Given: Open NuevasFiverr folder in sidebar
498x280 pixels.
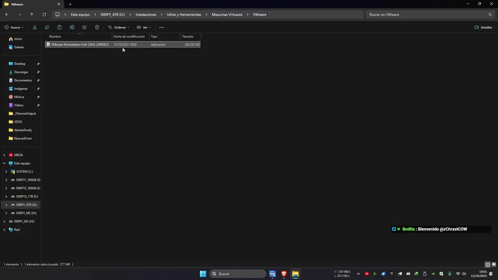Looking at the screenshot, I should coord(23,138).
